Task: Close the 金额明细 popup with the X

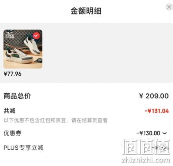Action: (169, 7)
